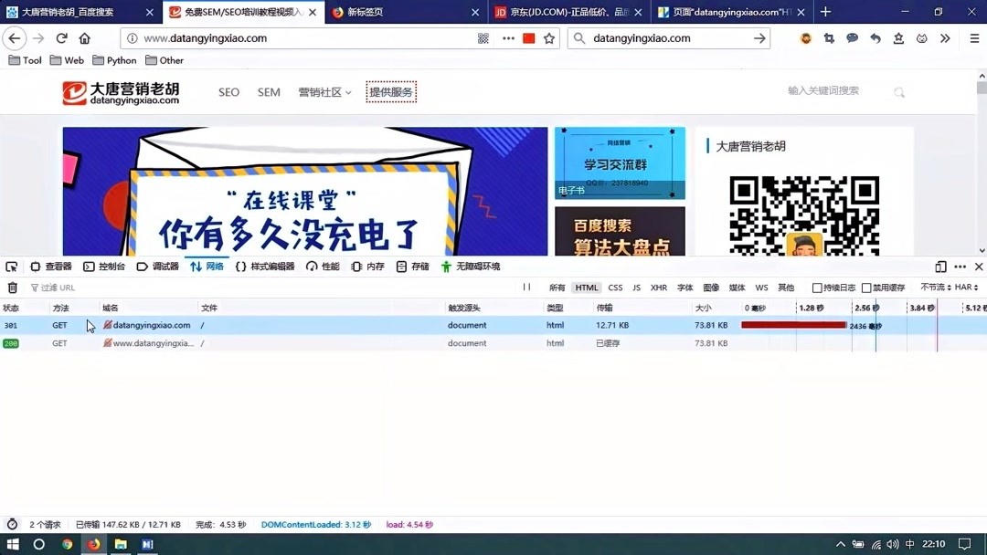Filter requests by XHR type
This screenshot has height=555, width=987.
pos(659,287)
